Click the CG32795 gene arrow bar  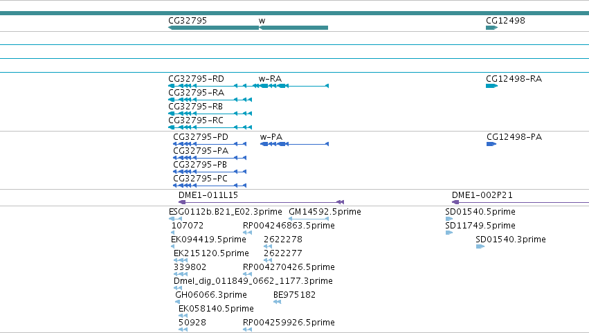pos(213,28)
